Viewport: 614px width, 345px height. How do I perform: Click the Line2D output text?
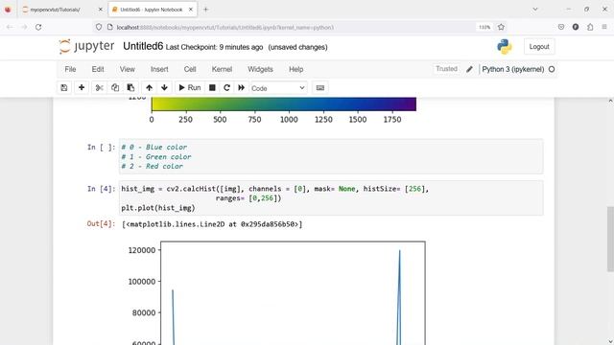pyautogui.click(x=212, y=224)
